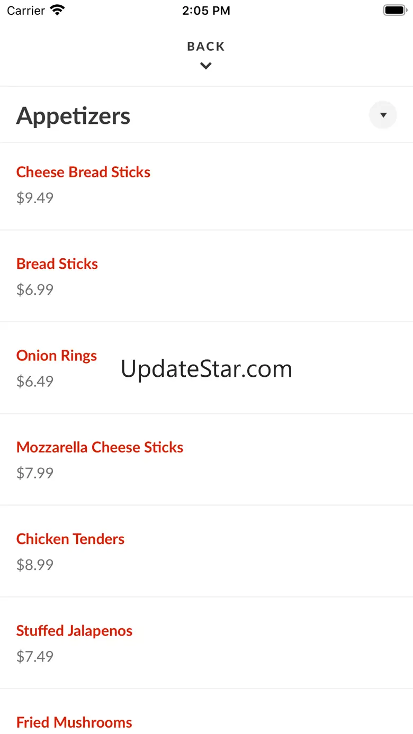Tap the Appetizers section heading
Viewport: 413px width, 734px height.
click(x=74, y=116)
